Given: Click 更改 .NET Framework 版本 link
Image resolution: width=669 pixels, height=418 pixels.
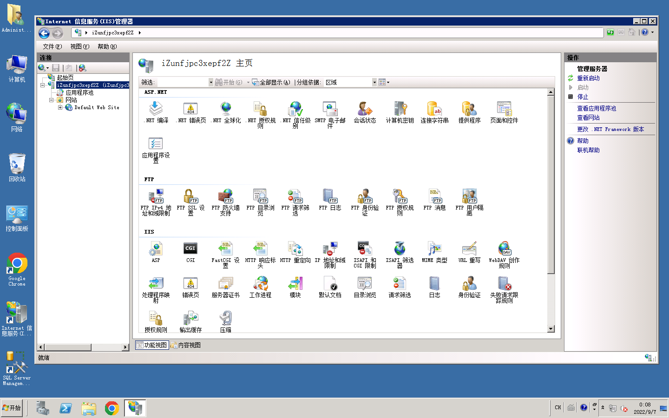Looking at the screenshot, I should point(610,129).
